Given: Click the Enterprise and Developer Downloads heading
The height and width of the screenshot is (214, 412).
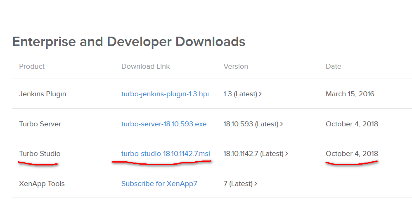Looking at the screenshot, I should tap(129, 42).
